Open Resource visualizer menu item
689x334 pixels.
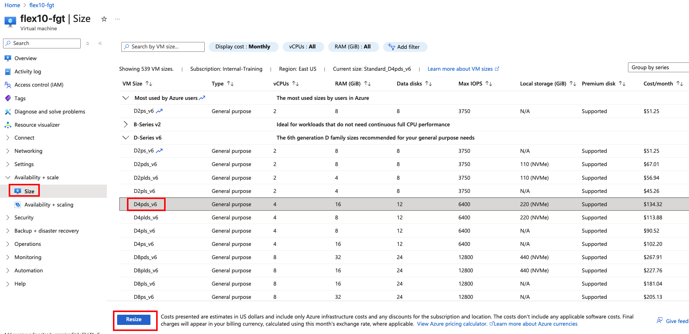pos(37,125)
